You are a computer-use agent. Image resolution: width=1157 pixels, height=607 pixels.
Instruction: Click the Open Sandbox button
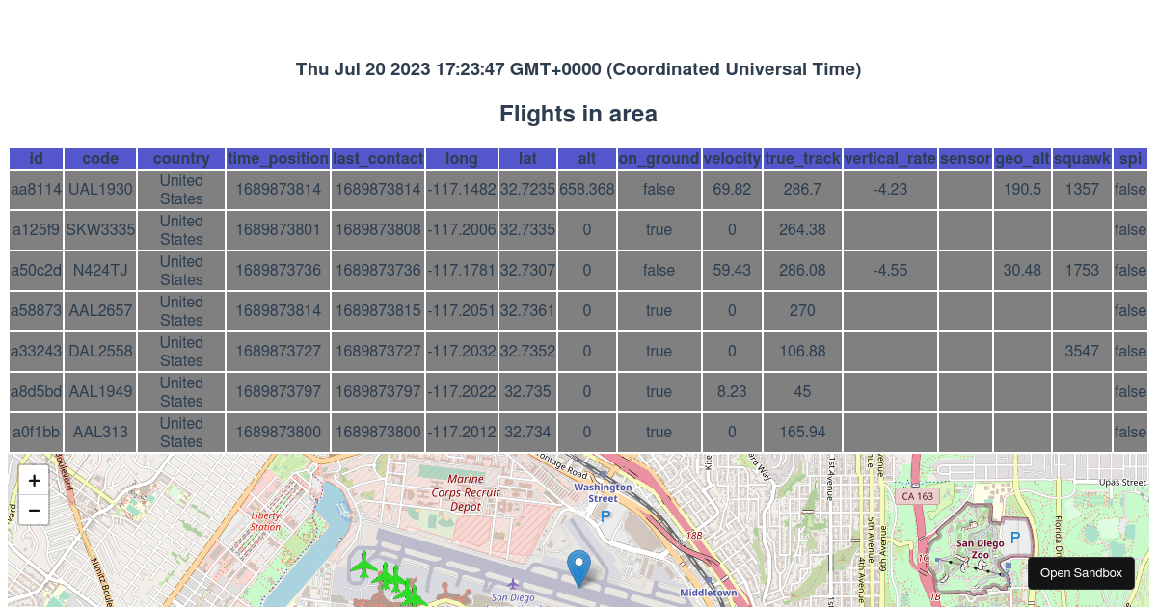click(1081, 573)
